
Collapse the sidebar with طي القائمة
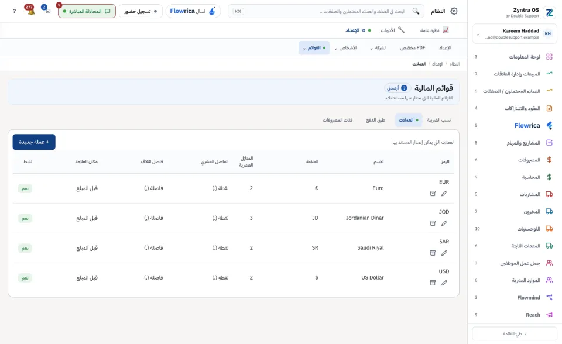[515, 333]
